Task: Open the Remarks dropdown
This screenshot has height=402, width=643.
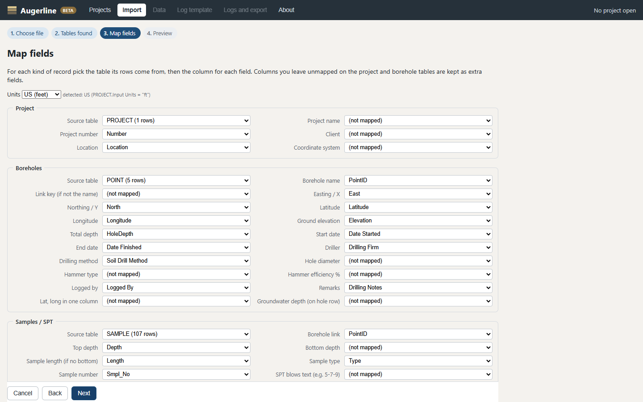Action: [418, 288]
